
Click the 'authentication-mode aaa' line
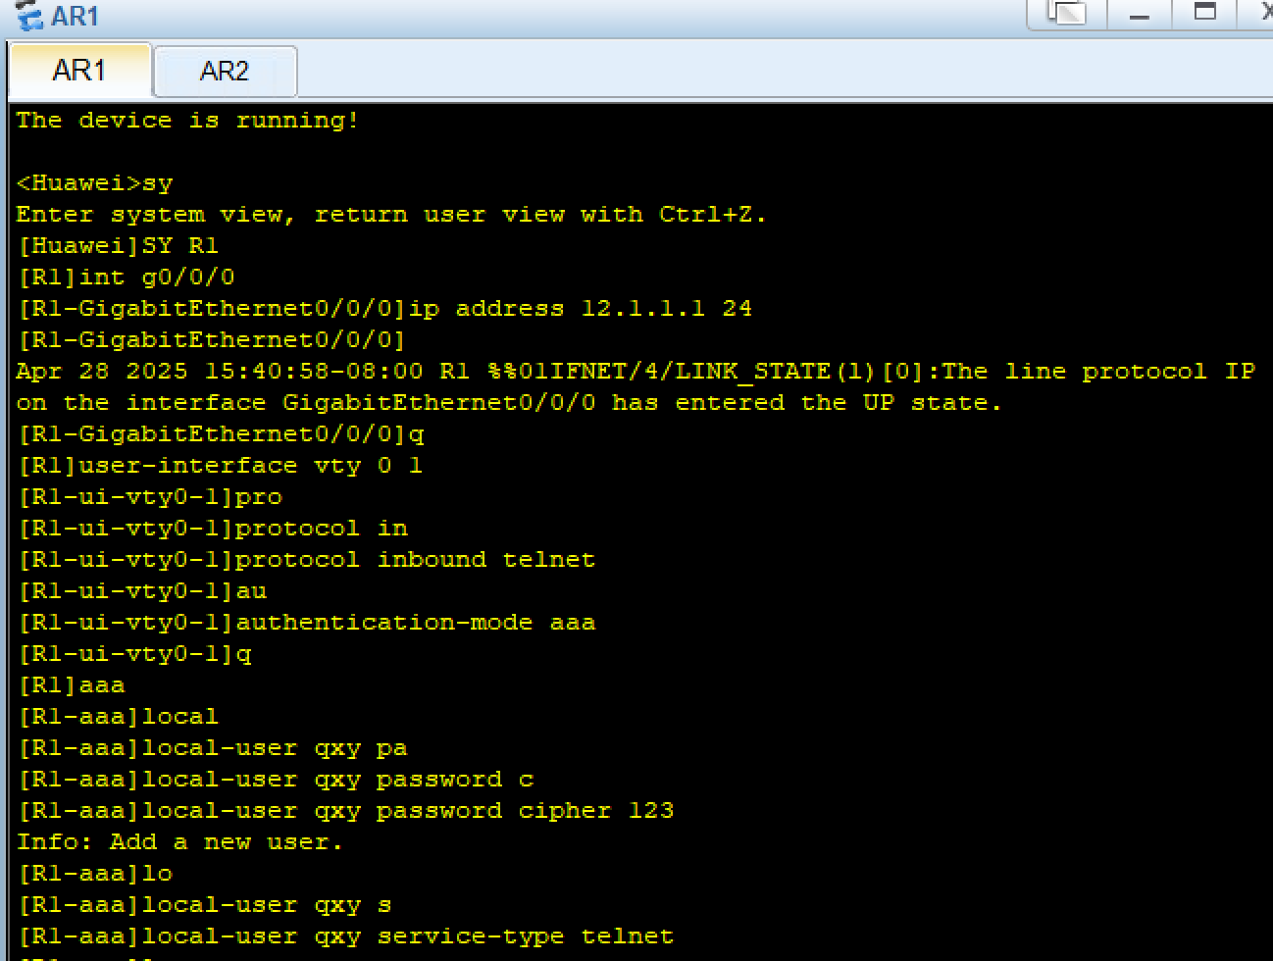click(306, 623)
